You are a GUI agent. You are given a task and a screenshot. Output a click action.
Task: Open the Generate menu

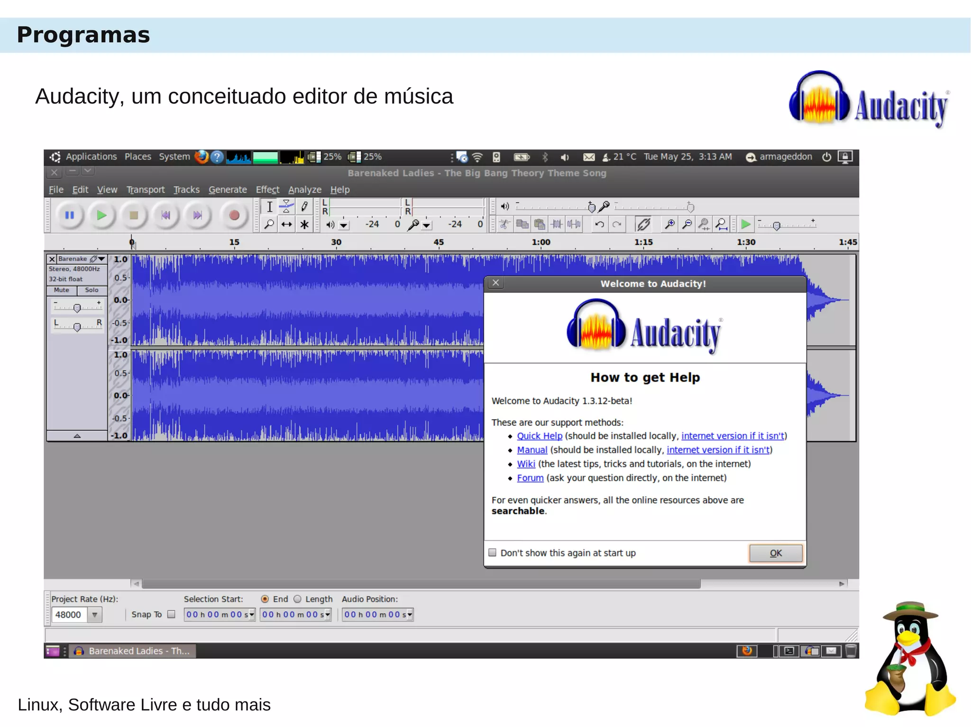pos(228,189)
